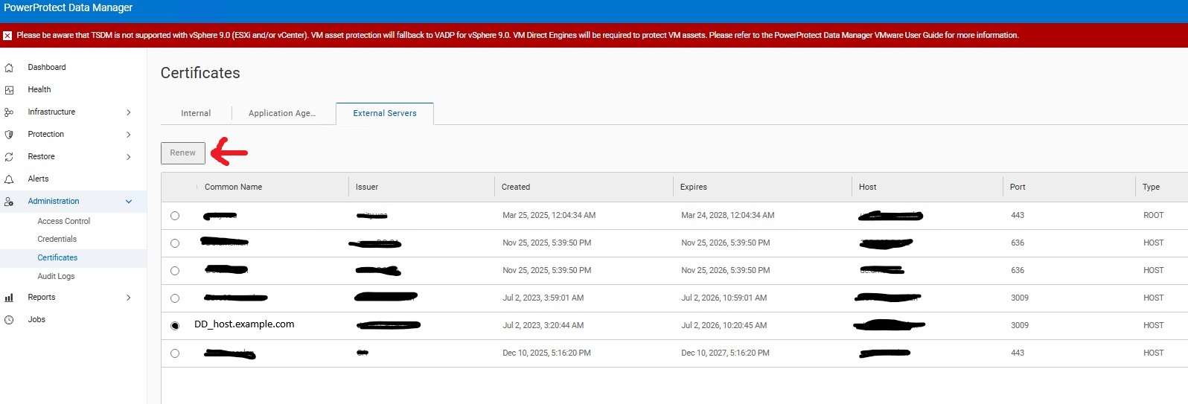1188x404 pixels.
Task: Sort by Port column header
Action: pyautogui.click(x=1018, y=187)
